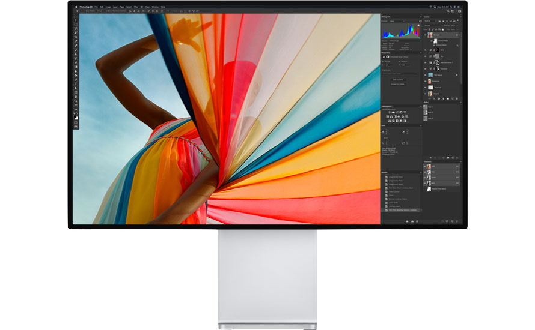The height and width of the screenshot is (330, 535).
Task: Open the Layer menu
Action: point(115,7)
